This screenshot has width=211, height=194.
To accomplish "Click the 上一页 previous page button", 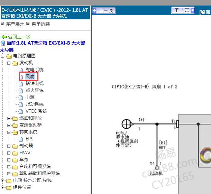I will pyautogui.click(x=104, y=10).
